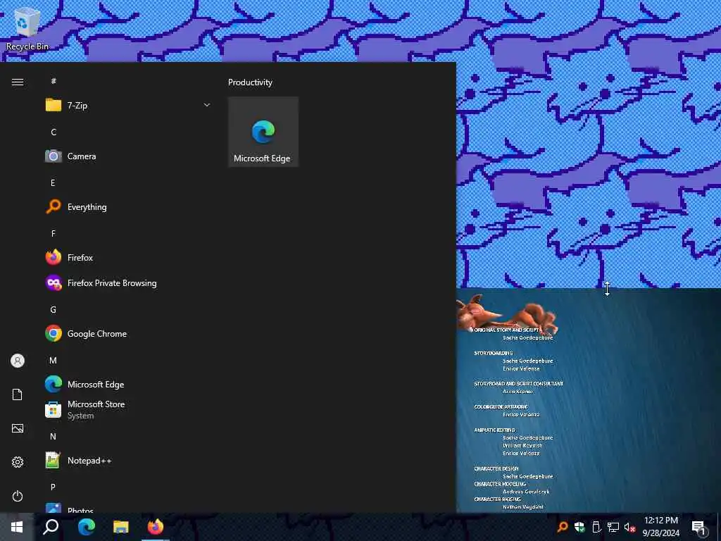Open the Documents sidebar icon
This screenshot has height=541, width=721.
point(18,394)
